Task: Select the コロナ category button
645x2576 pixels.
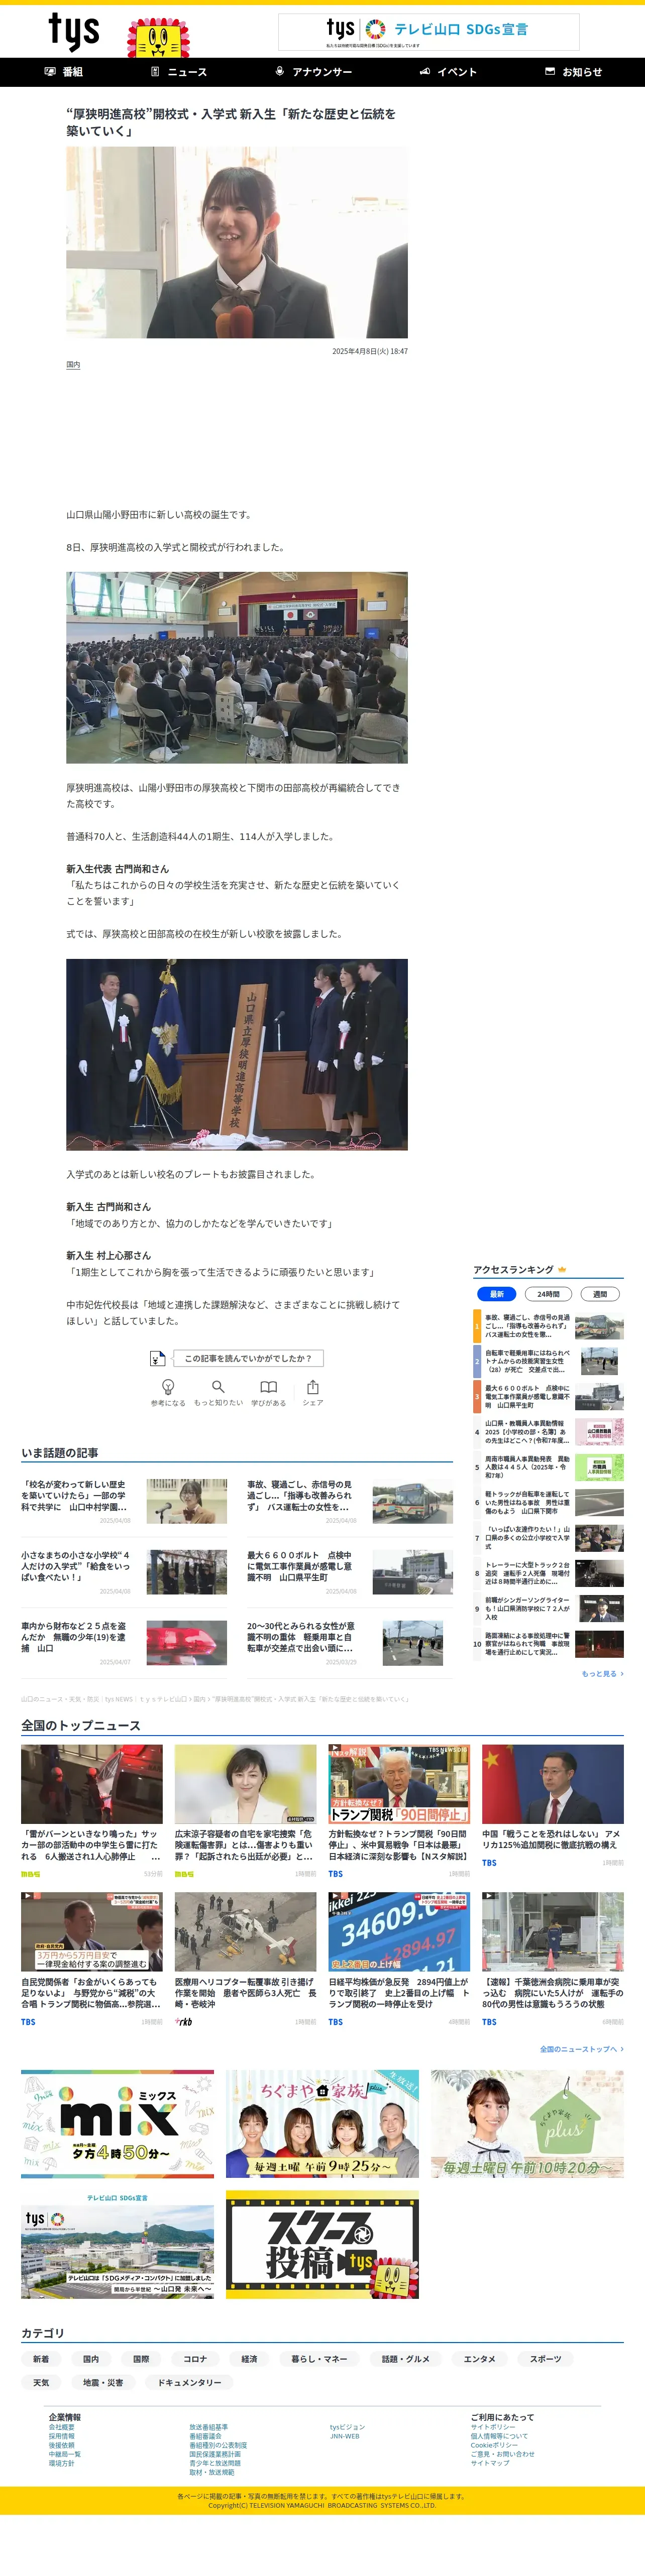Action: coord(195,2359)
